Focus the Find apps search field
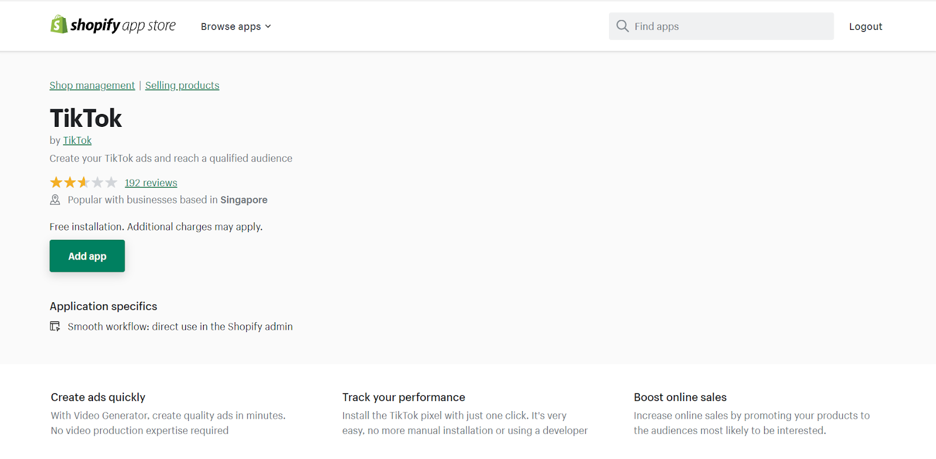The image size is (936, 459). (721, 26)
